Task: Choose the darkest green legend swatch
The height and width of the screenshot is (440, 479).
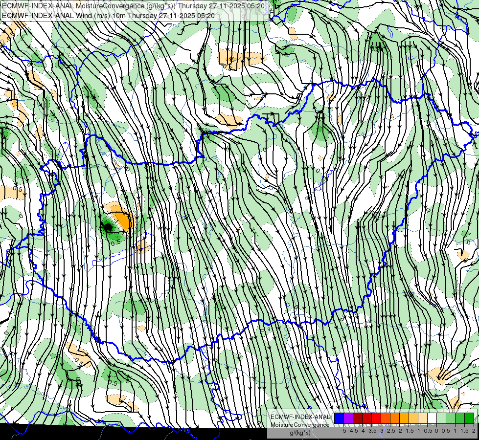Action: point(469,418)
